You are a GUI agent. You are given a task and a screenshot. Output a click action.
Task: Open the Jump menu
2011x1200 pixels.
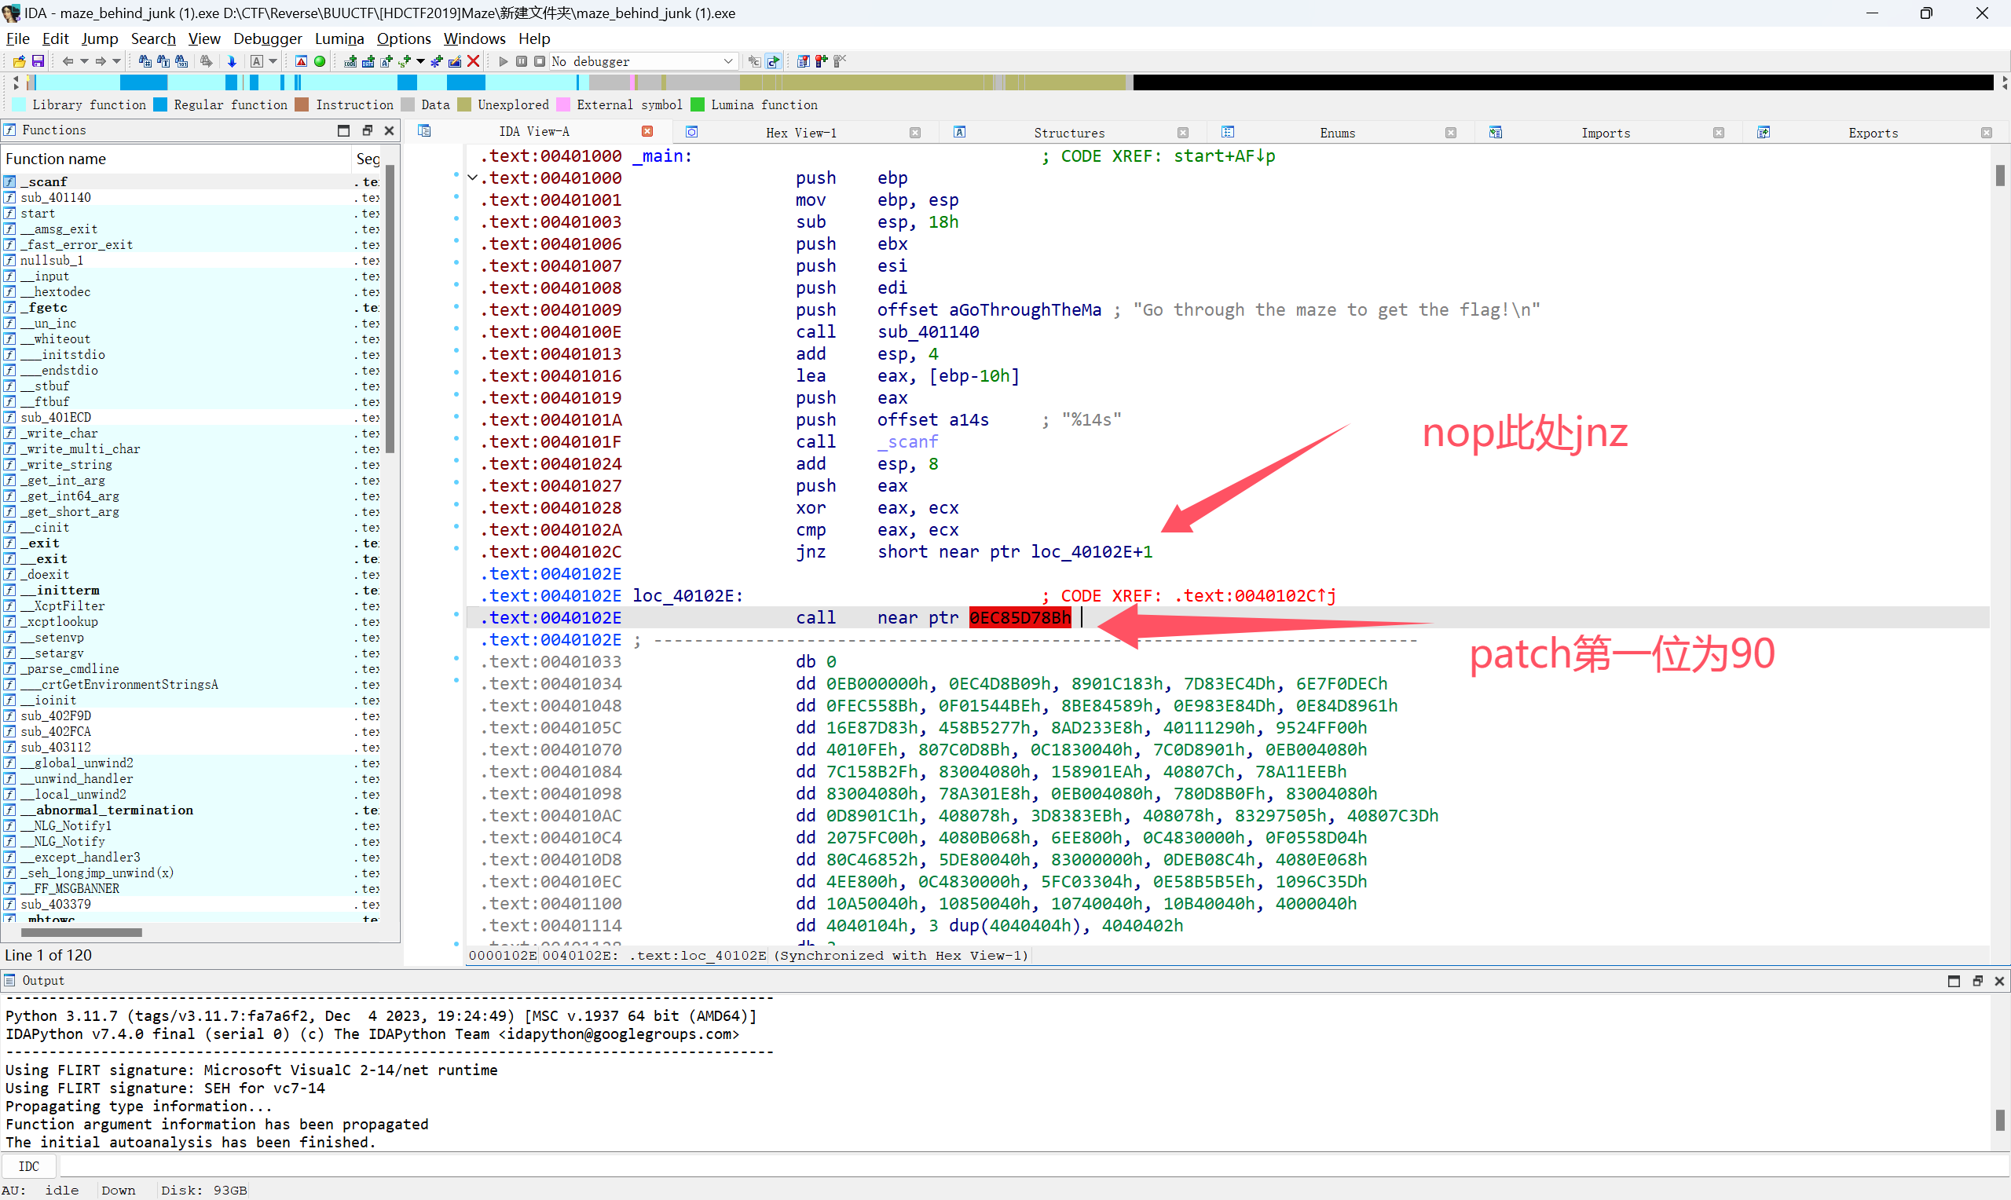tap(100, 38)
